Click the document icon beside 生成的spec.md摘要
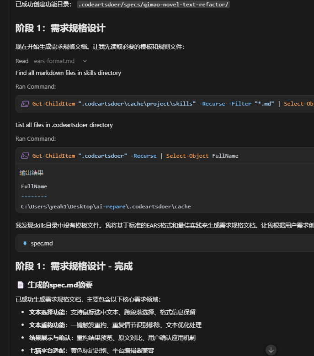 point(20,285)
